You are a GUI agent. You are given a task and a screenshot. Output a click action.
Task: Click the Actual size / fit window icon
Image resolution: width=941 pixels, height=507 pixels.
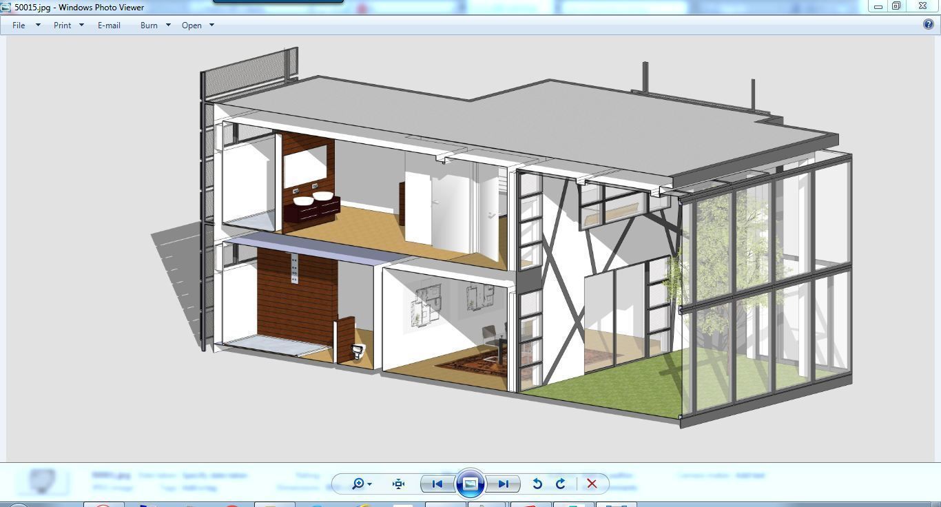[x=398, y=484]
